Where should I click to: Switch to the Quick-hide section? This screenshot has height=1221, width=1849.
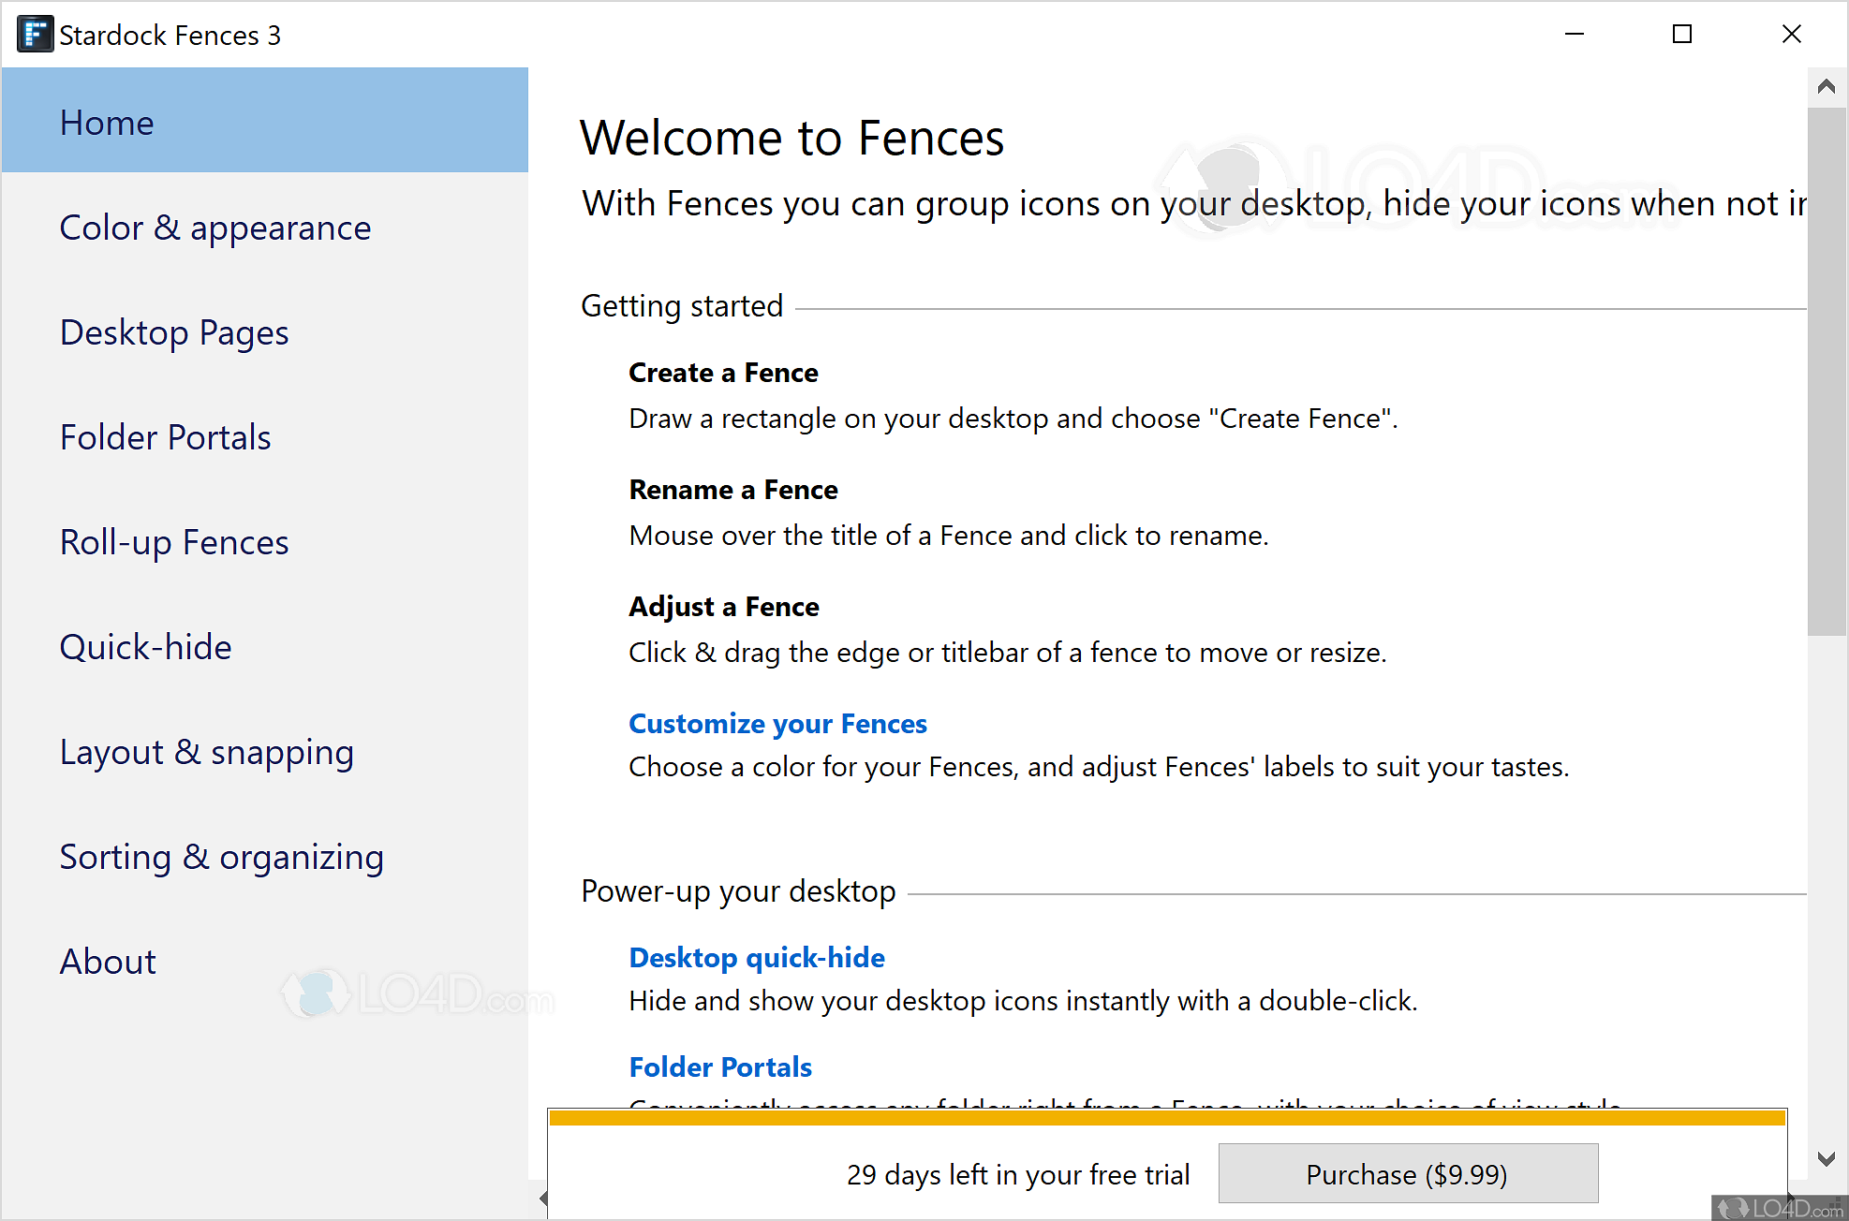pos(145,647)
